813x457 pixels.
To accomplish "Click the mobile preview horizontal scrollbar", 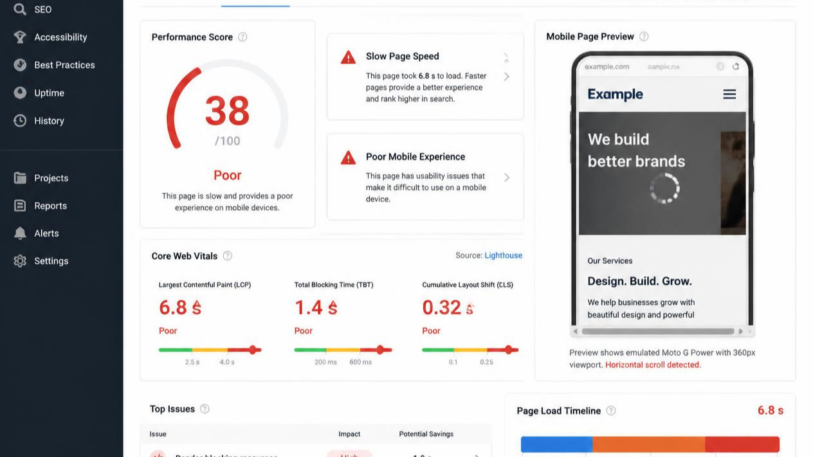I will click(x=658, y=332).
